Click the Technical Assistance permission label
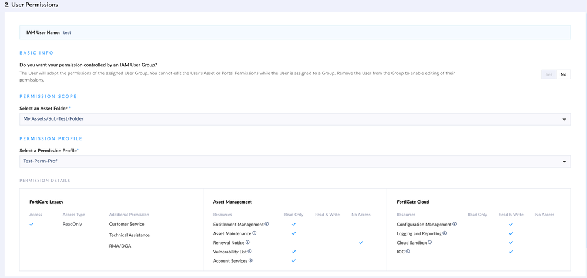 point(129,235)
